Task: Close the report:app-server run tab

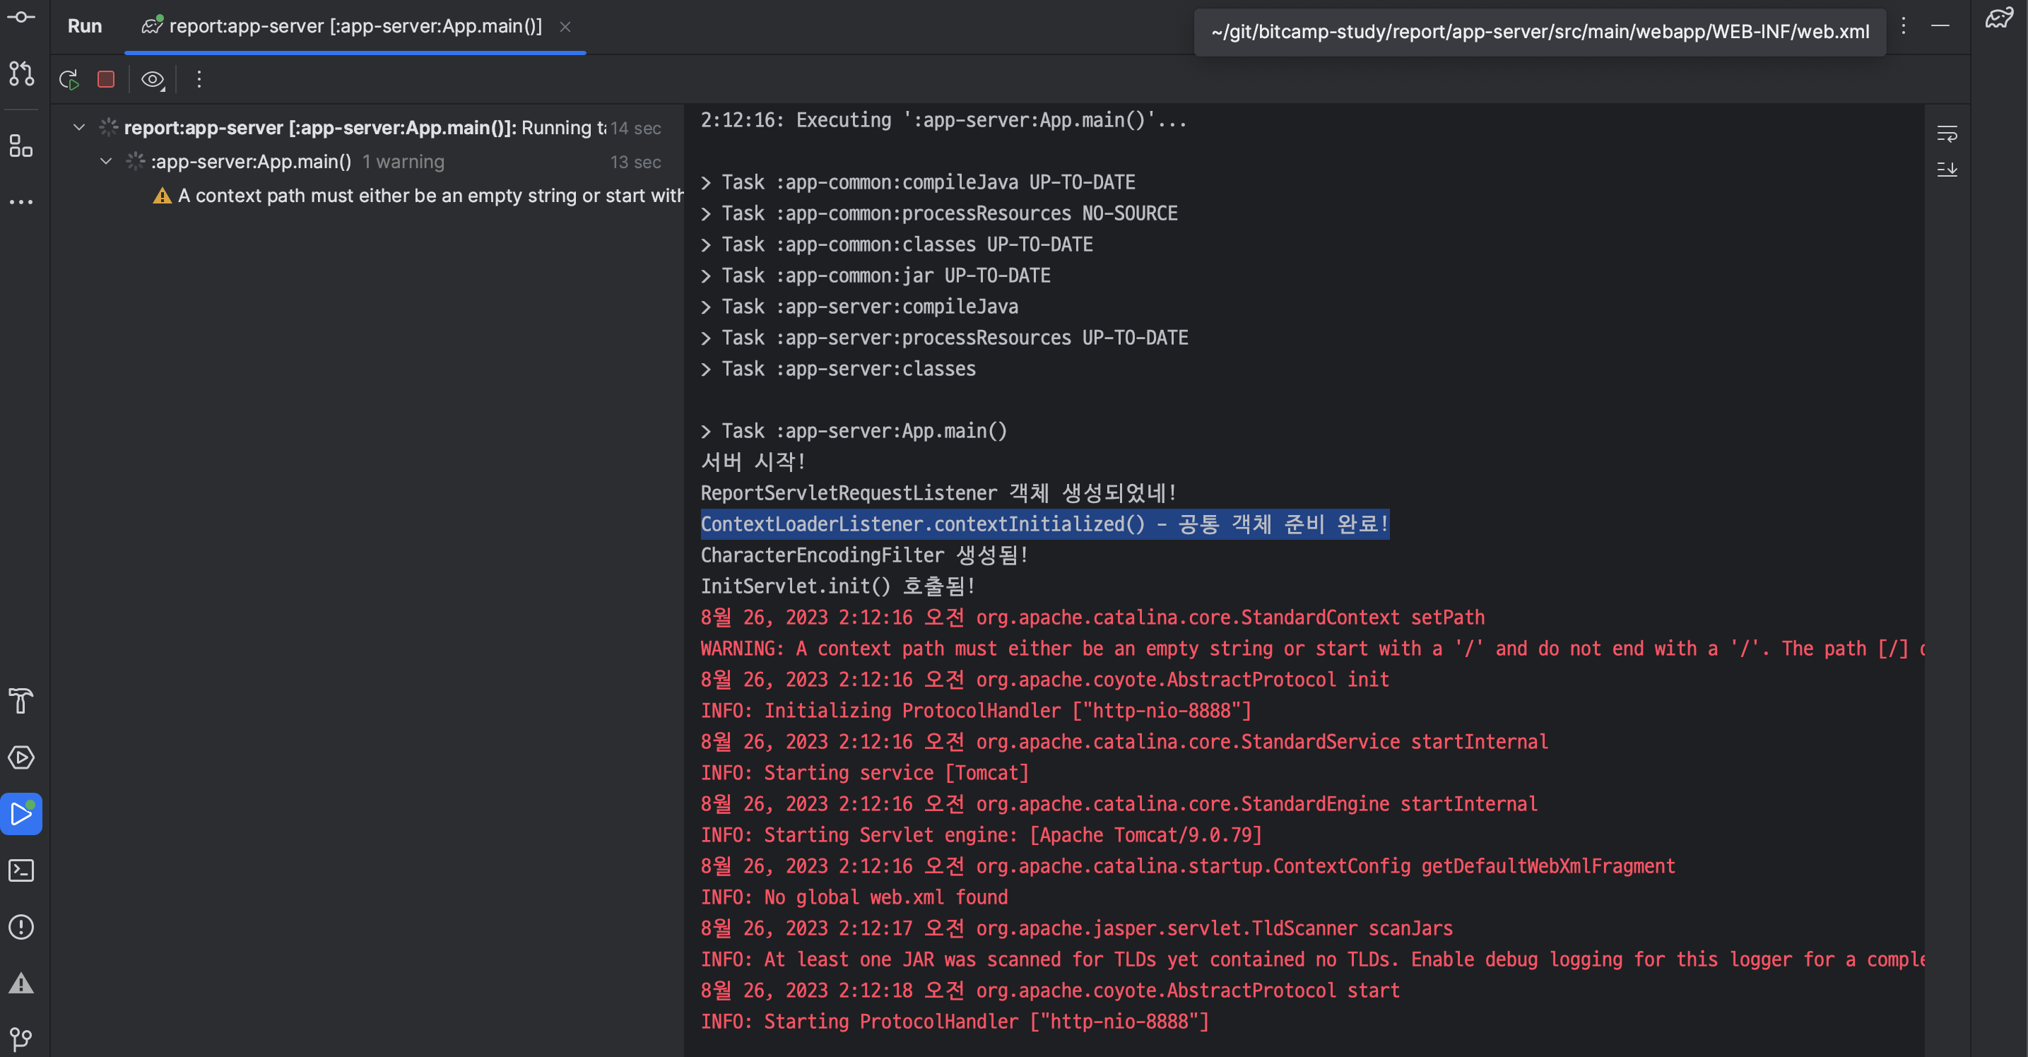Action: pyautogui.click(x=565, y=27)
